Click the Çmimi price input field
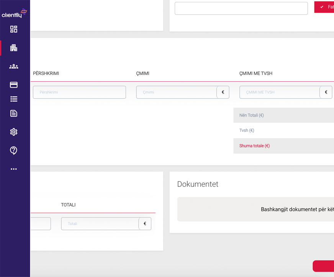This screenshot has width=334, height=277. coord(176,92)
